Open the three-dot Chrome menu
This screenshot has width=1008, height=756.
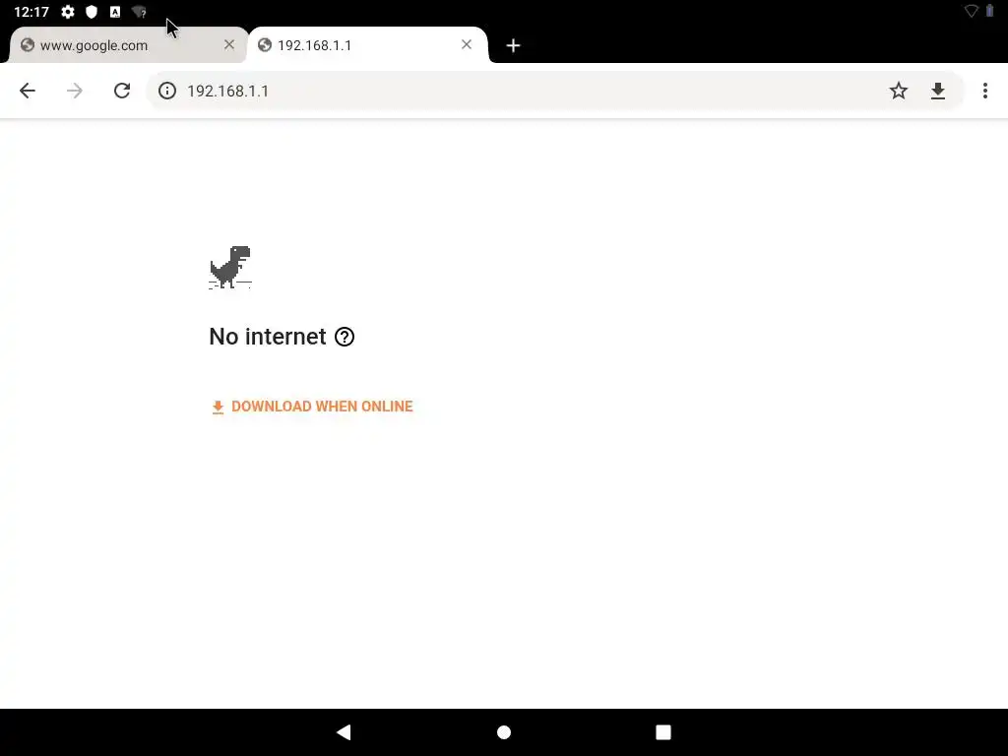point(984,91)
